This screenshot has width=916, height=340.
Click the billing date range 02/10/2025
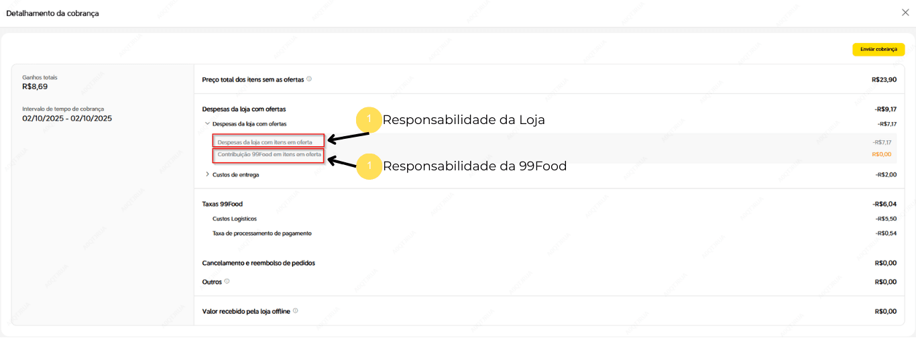[x=67, y=118]
